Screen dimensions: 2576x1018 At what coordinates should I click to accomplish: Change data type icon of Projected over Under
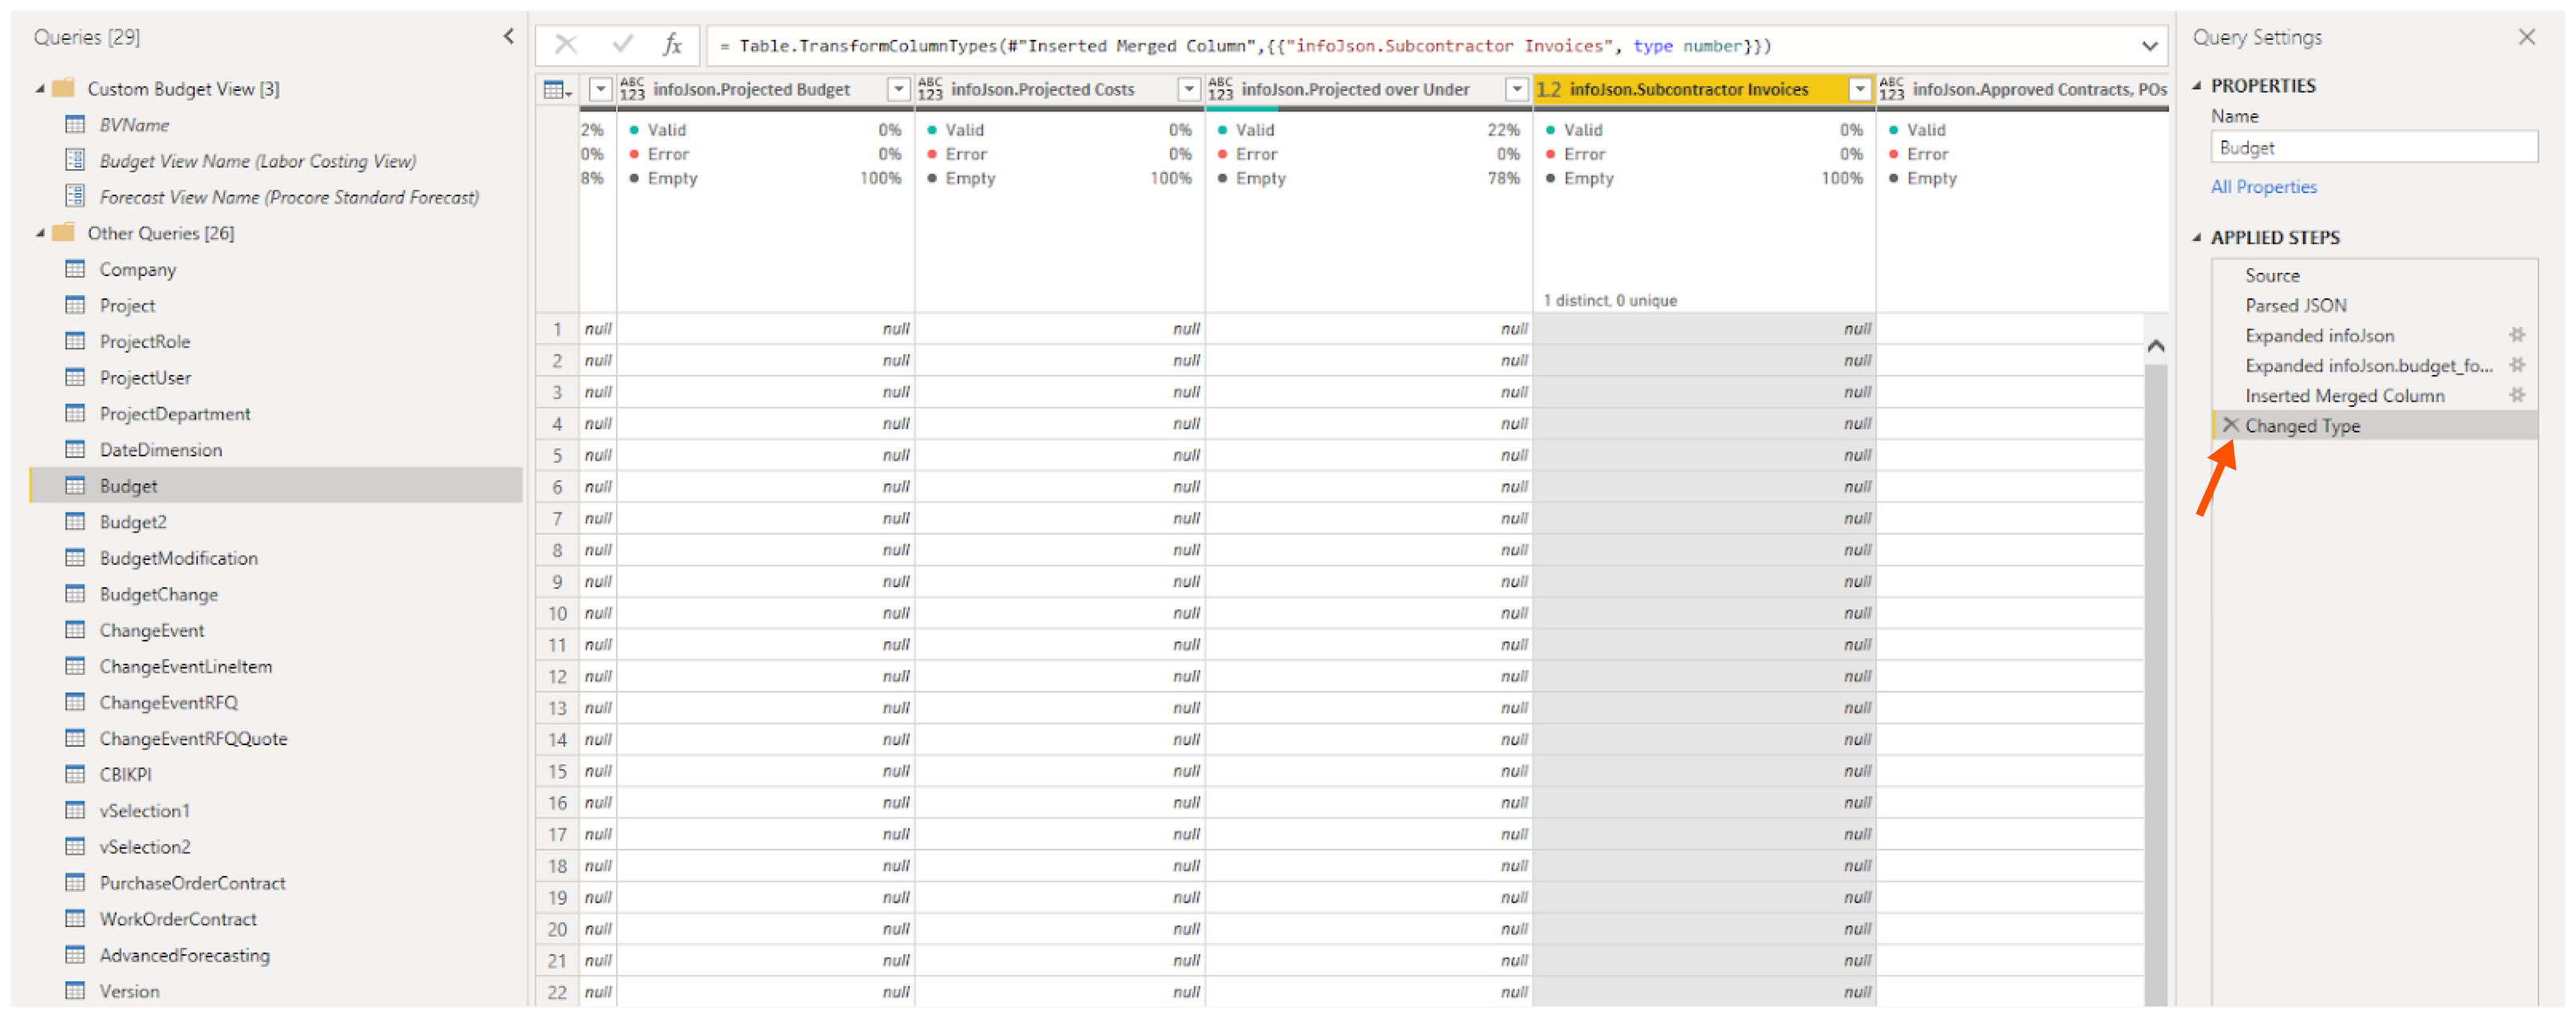pos(1220,90)
